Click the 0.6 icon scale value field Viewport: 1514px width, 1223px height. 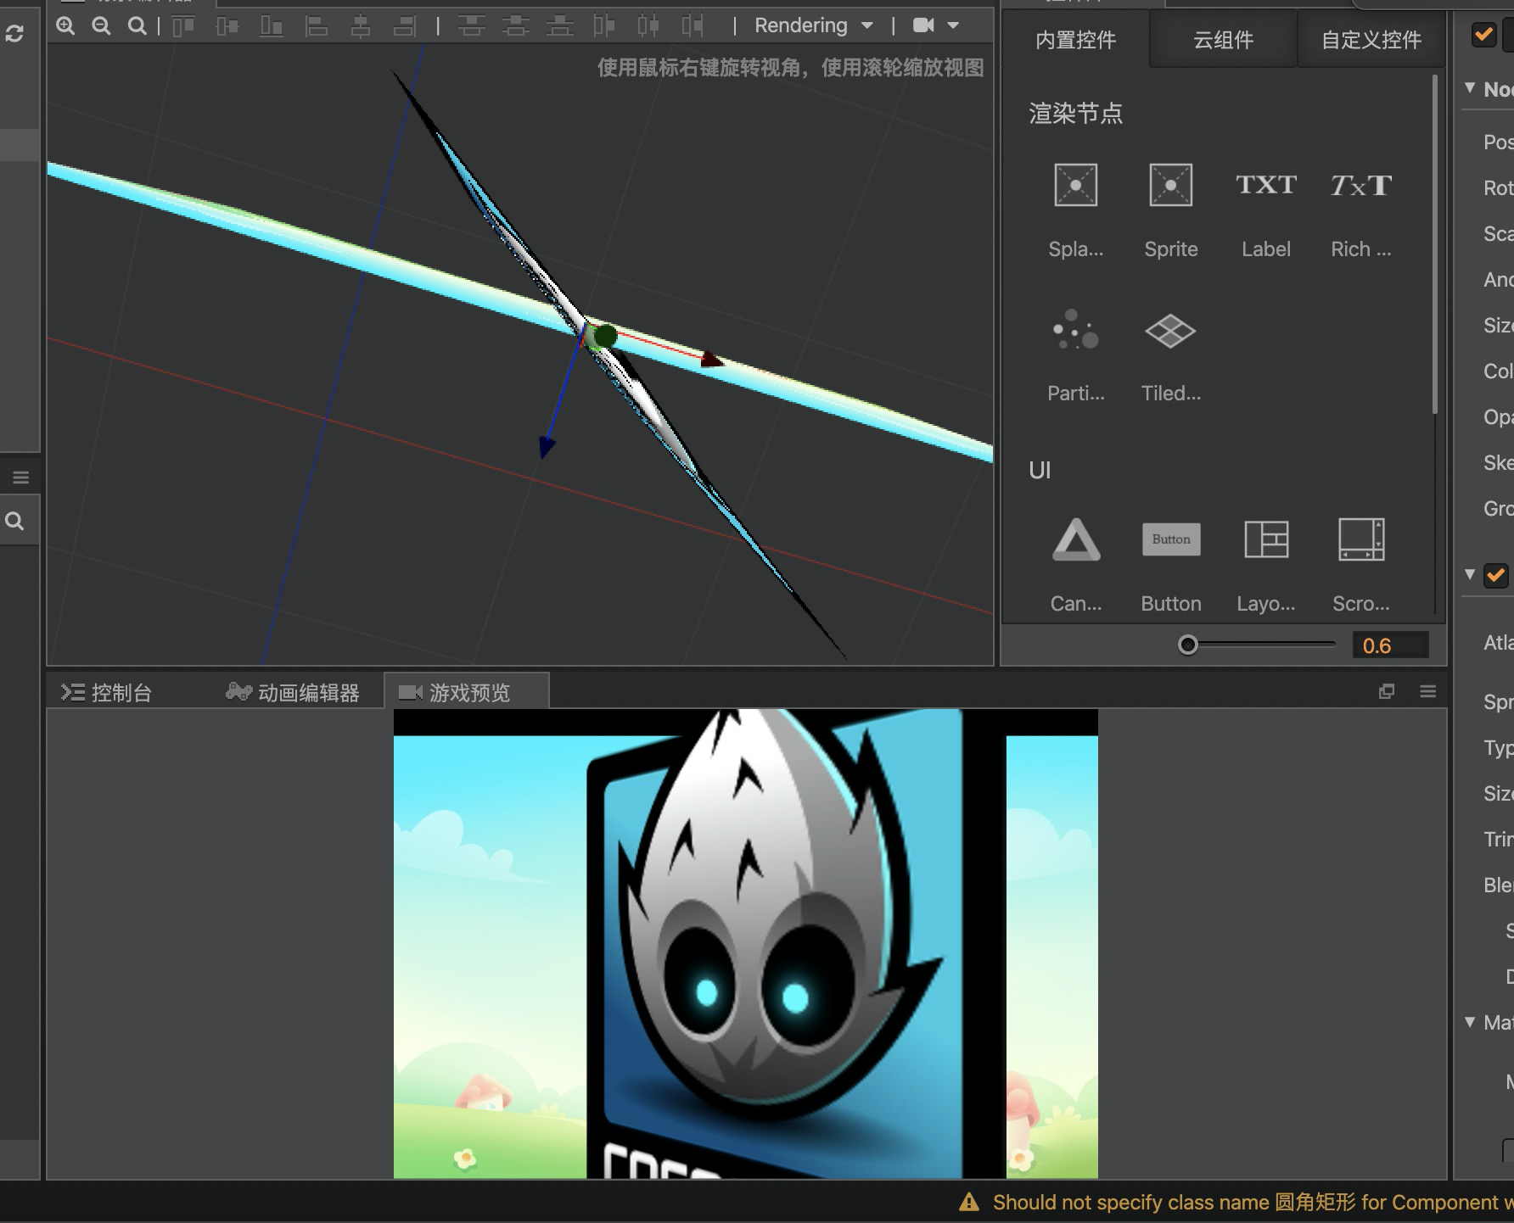coord(1389,645)
